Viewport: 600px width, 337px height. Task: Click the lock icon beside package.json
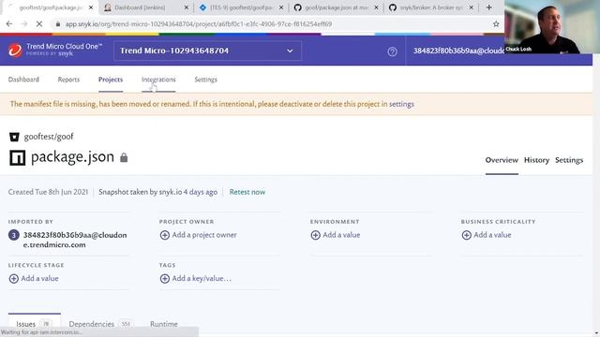click(x=124, y=157)
